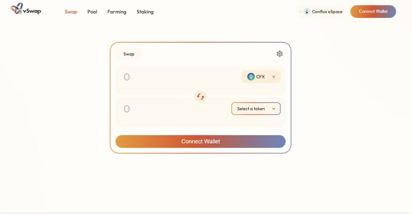
Task: Go to the Swap navigation item
Action: pyautogui.click(x=71, y=12)
